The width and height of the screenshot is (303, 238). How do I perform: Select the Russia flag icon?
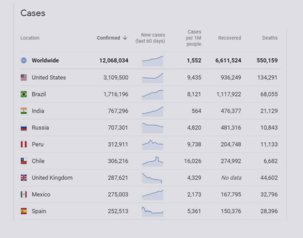click(x=24, y=128)
